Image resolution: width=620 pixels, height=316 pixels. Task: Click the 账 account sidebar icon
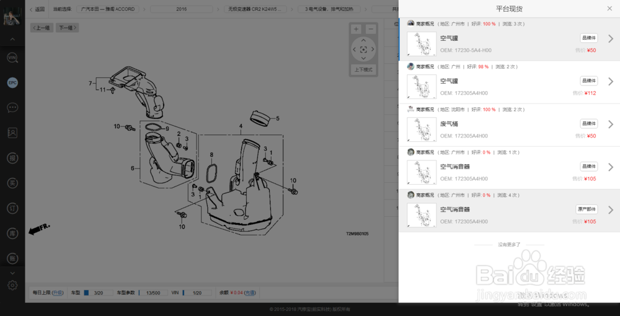(x=12, y=258)
